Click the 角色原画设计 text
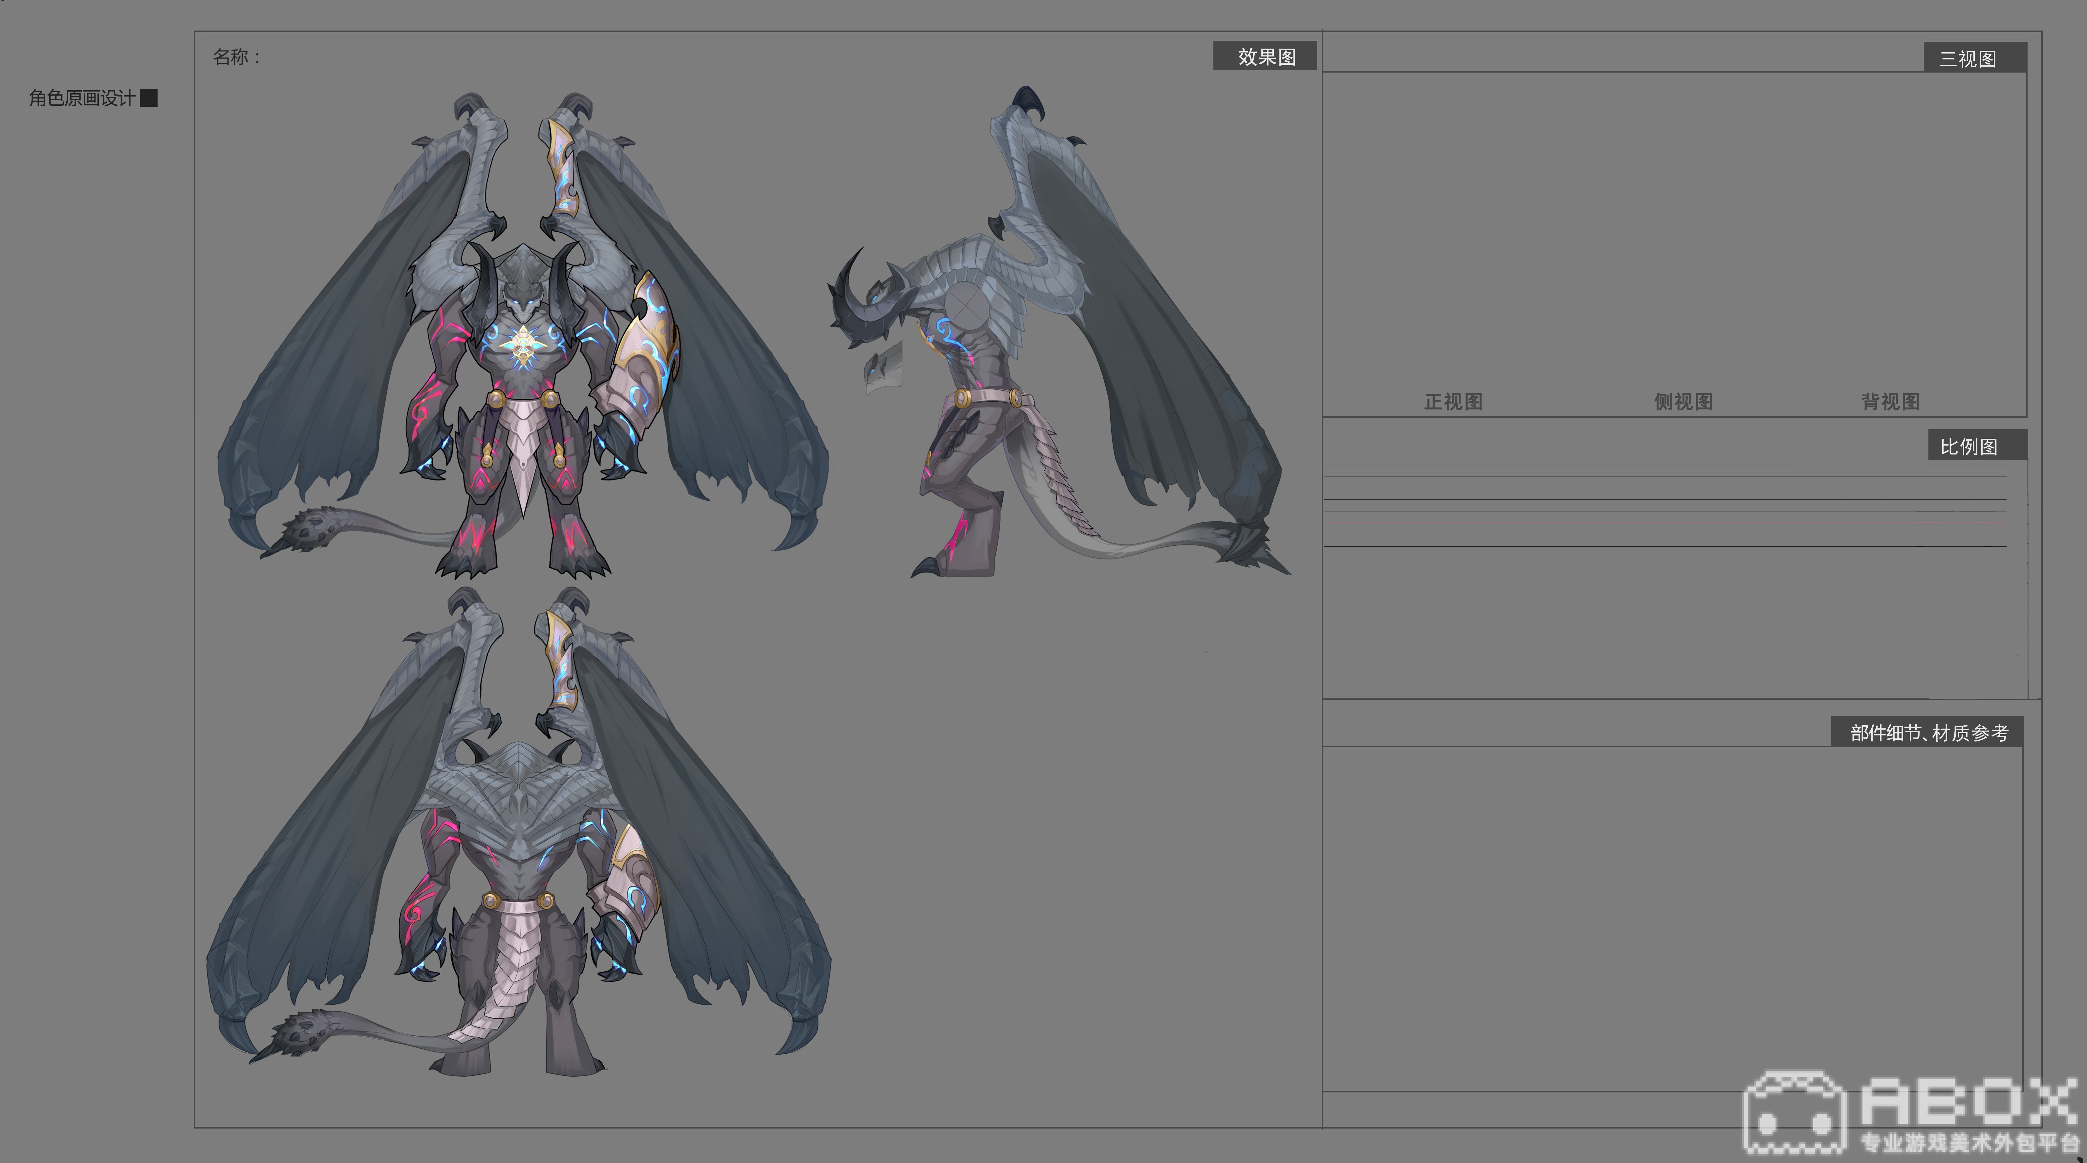This screenshot has height=1163, width=2087. pos(82,98)
